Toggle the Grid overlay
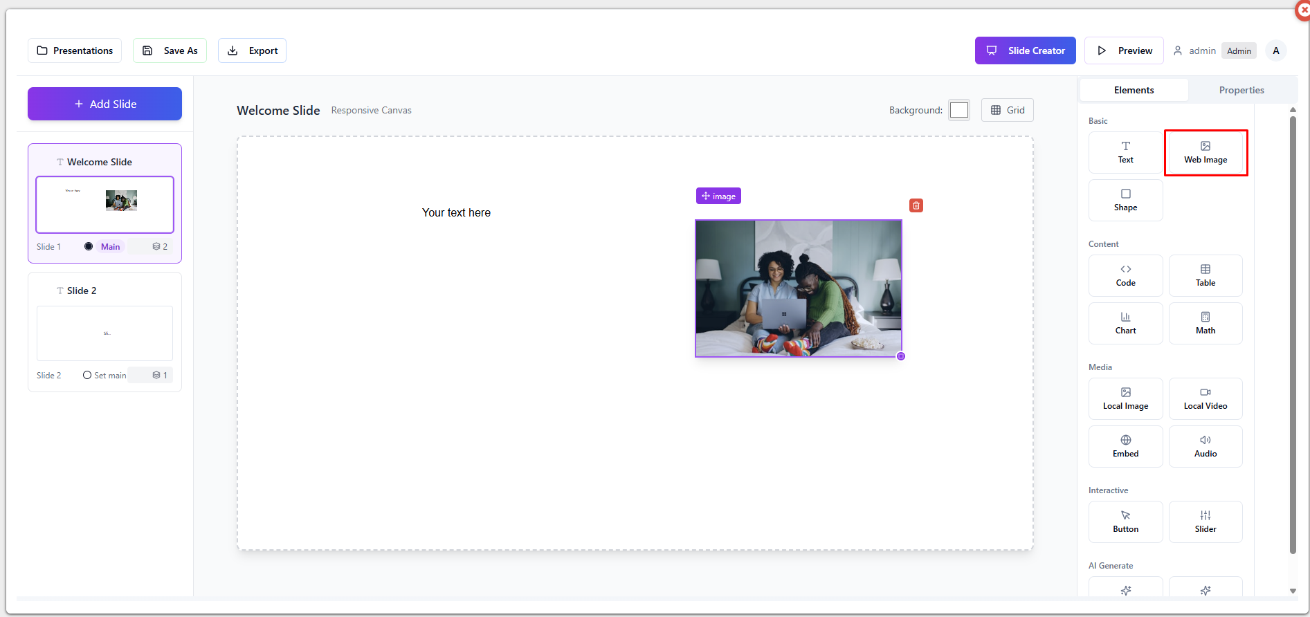This screenshot has height=617, width=1310. (1007, 110)
